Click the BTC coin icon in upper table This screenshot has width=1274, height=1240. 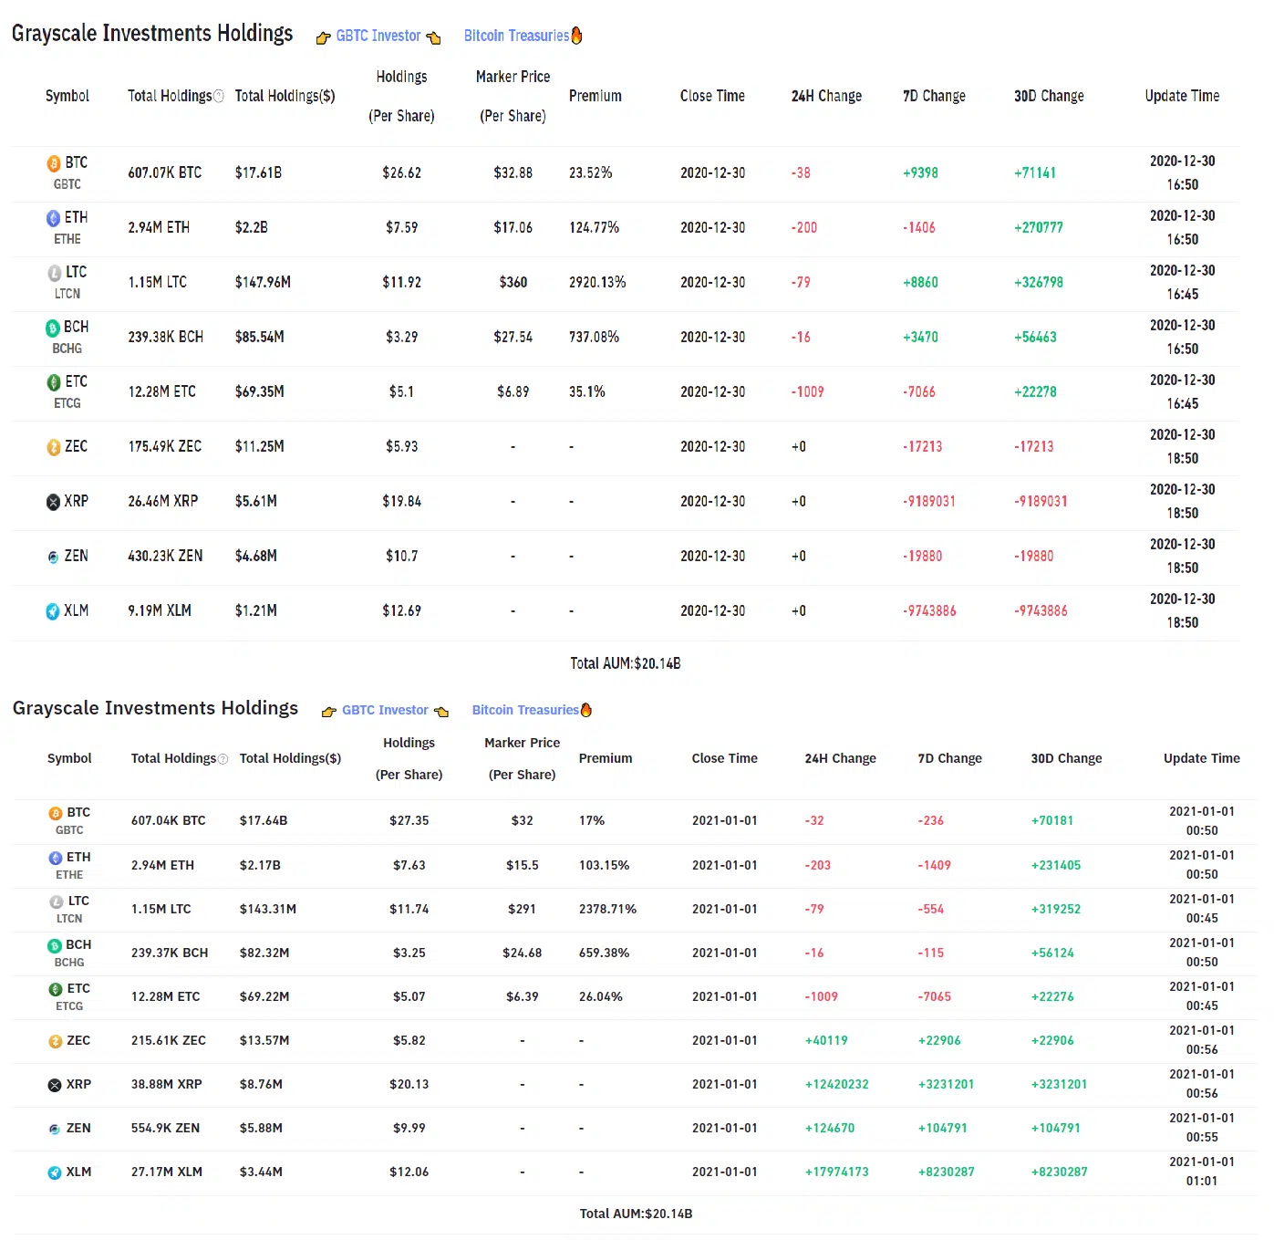coord(54,163)
